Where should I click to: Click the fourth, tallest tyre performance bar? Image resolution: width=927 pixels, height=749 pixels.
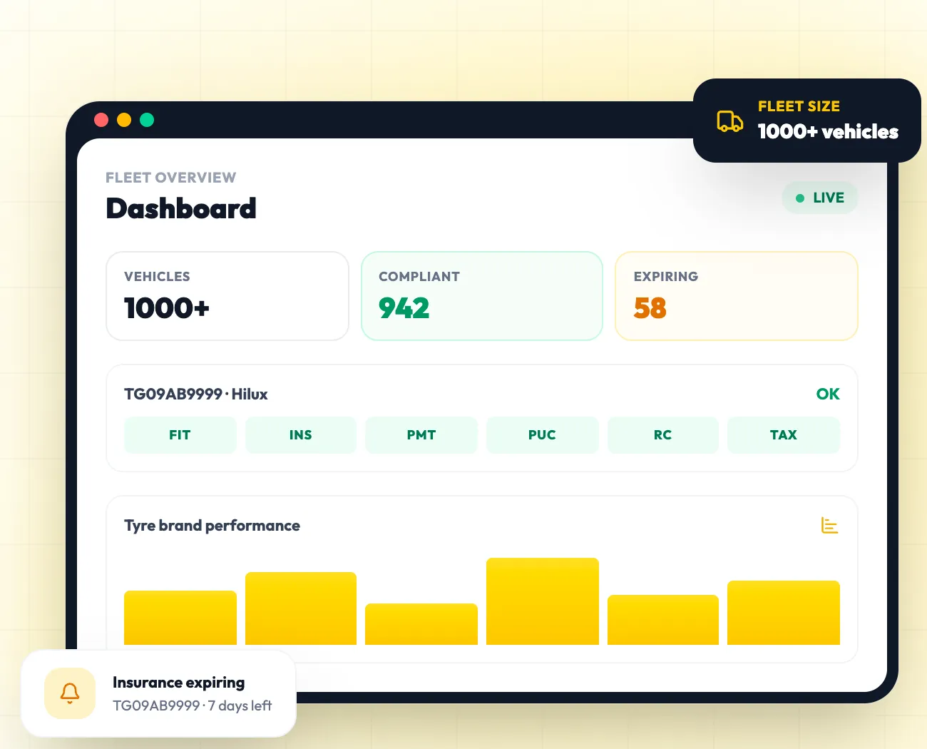point(543,601)
